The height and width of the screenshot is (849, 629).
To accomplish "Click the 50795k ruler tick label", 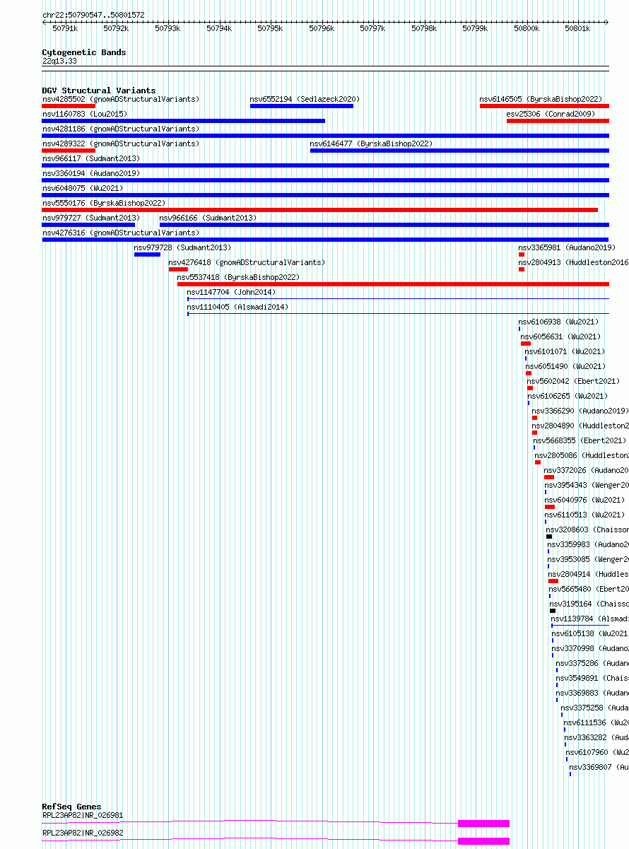I will coord(270,28).
